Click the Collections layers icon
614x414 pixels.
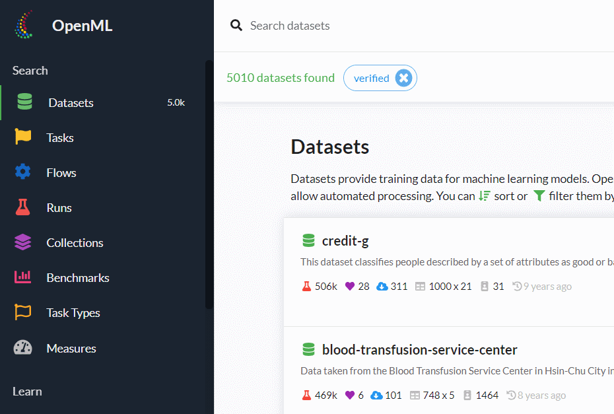23,242
